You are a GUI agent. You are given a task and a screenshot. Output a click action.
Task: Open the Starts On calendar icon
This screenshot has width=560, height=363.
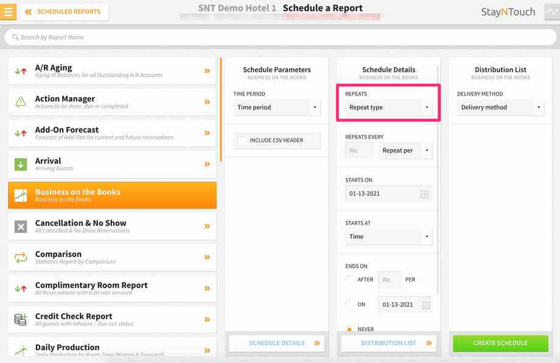tap(424, 194)
